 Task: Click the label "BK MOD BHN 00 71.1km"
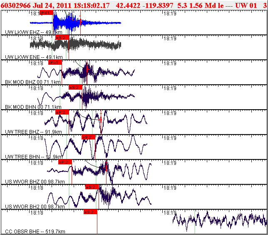[x=33, y=107]
